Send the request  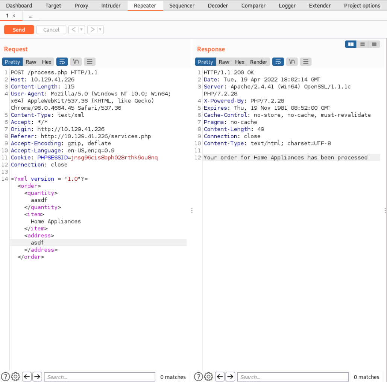pyautogui.click(x=19, y=30)
